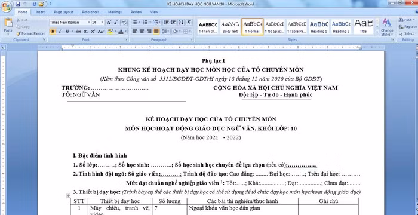
Task: Open the View tab
Action: (154, 12)
